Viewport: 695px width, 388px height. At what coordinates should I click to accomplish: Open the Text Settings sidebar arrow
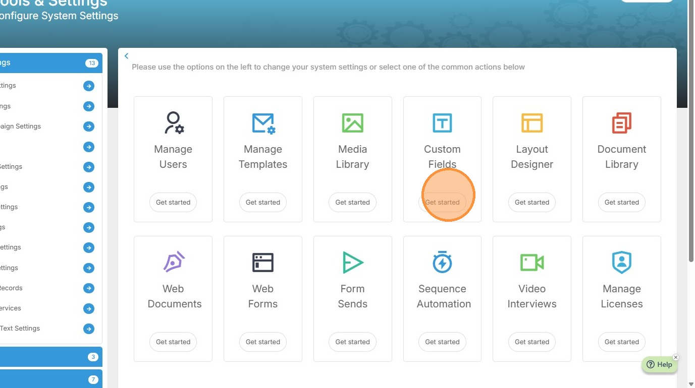point(89,329)
